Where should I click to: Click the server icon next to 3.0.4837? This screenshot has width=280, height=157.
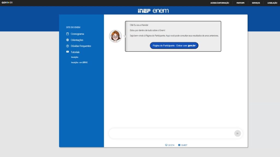179,145
